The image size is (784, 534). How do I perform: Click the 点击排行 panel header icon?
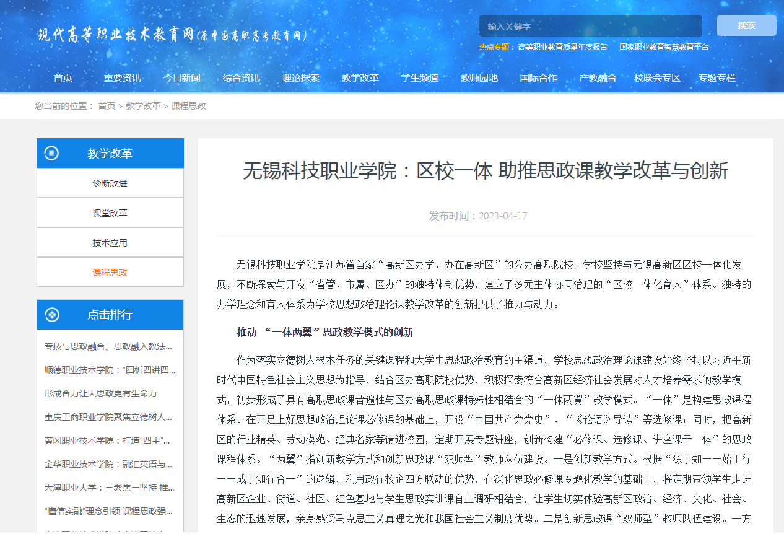tap(52, 315)
